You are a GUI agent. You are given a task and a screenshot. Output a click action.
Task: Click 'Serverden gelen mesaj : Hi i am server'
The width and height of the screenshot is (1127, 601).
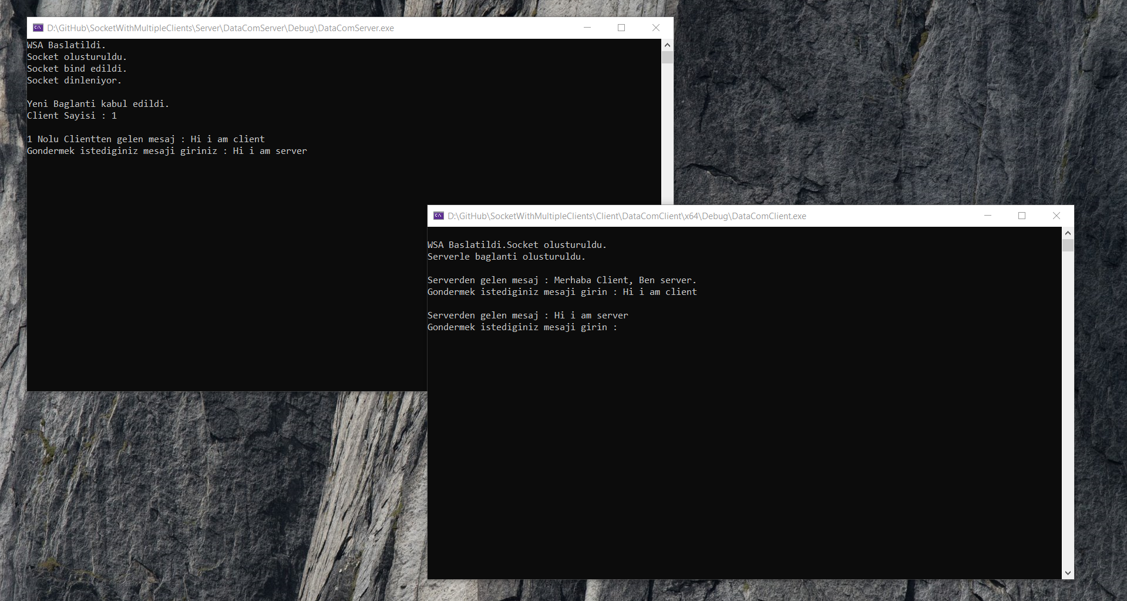coord(528,315)
